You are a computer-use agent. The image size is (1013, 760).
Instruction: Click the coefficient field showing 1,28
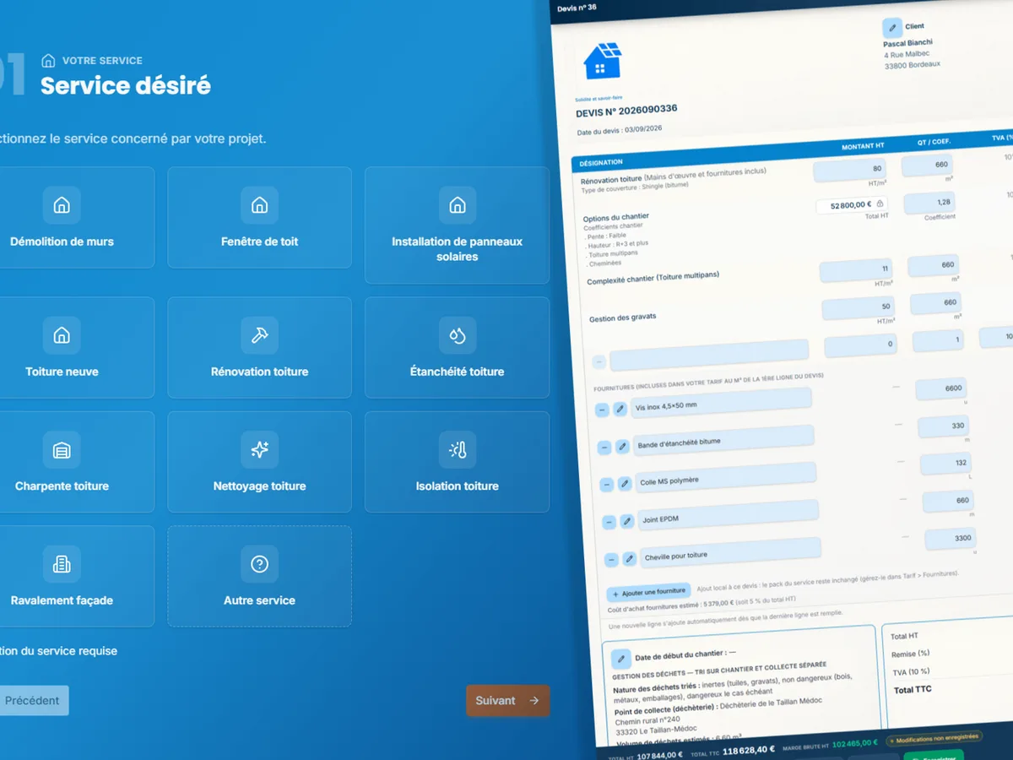pos(931,203)
